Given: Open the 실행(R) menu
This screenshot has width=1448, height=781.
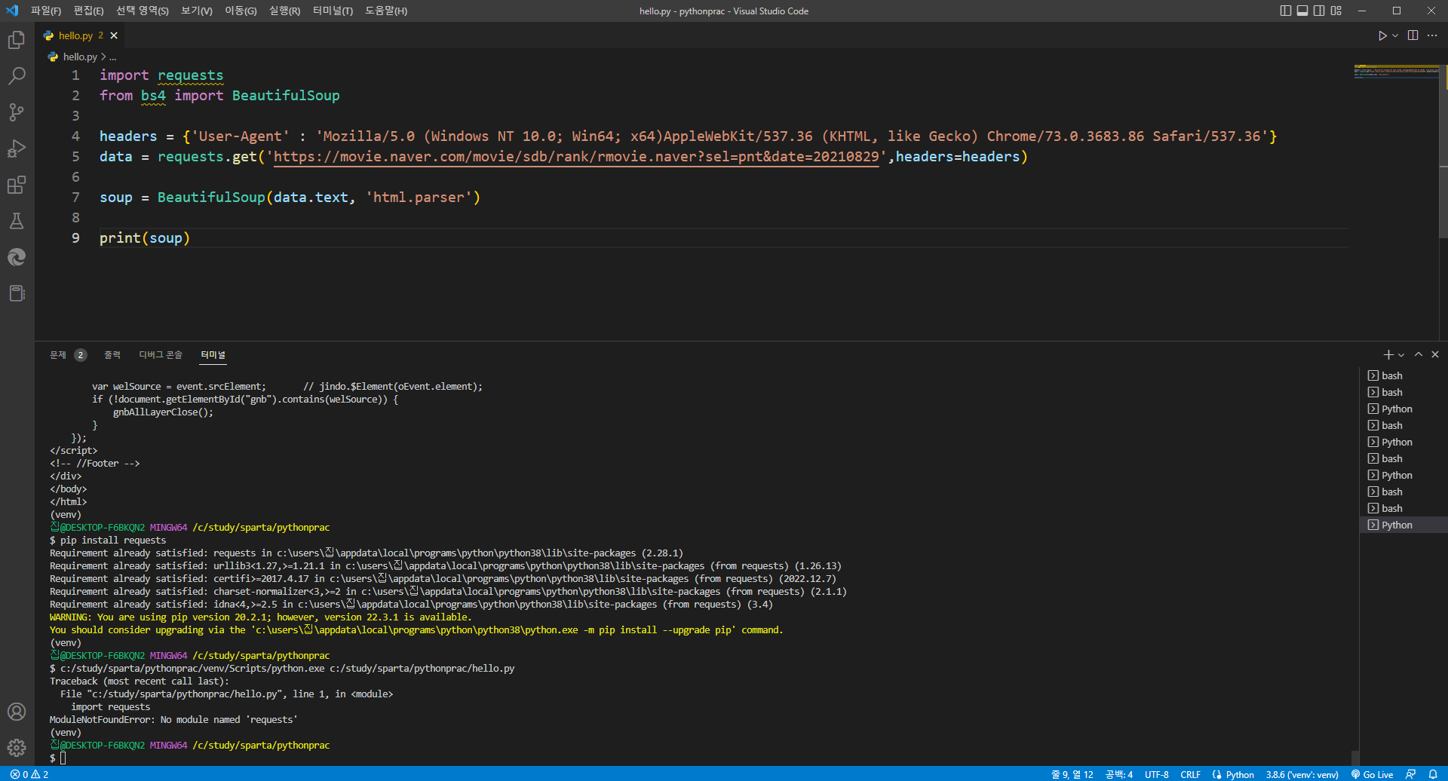Looking at the screenshot, I should point(284,11).
